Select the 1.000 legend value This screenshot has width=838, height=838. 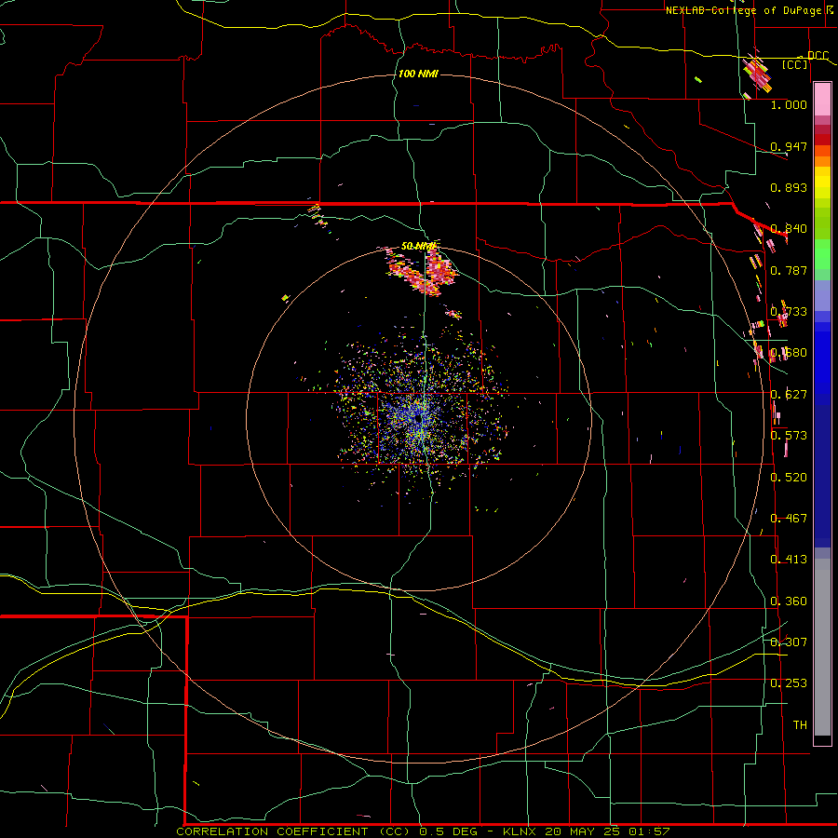click(789, 104)
